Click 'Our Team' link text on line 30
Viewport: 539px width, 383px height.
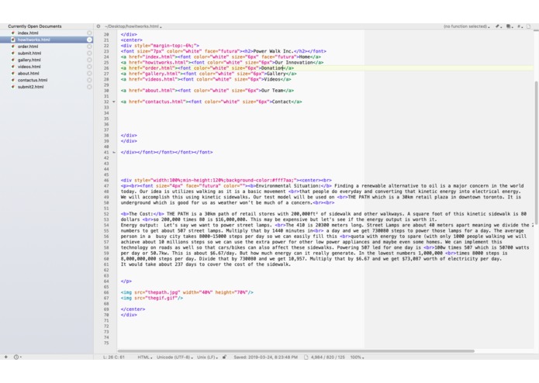tap(272, 91)
